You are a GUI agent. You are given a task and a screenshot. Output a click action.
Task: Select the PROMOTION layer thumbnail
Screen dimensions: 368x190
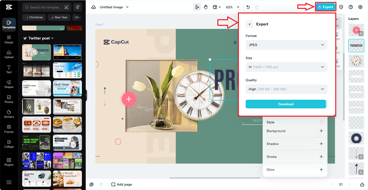tap(356, 46)
